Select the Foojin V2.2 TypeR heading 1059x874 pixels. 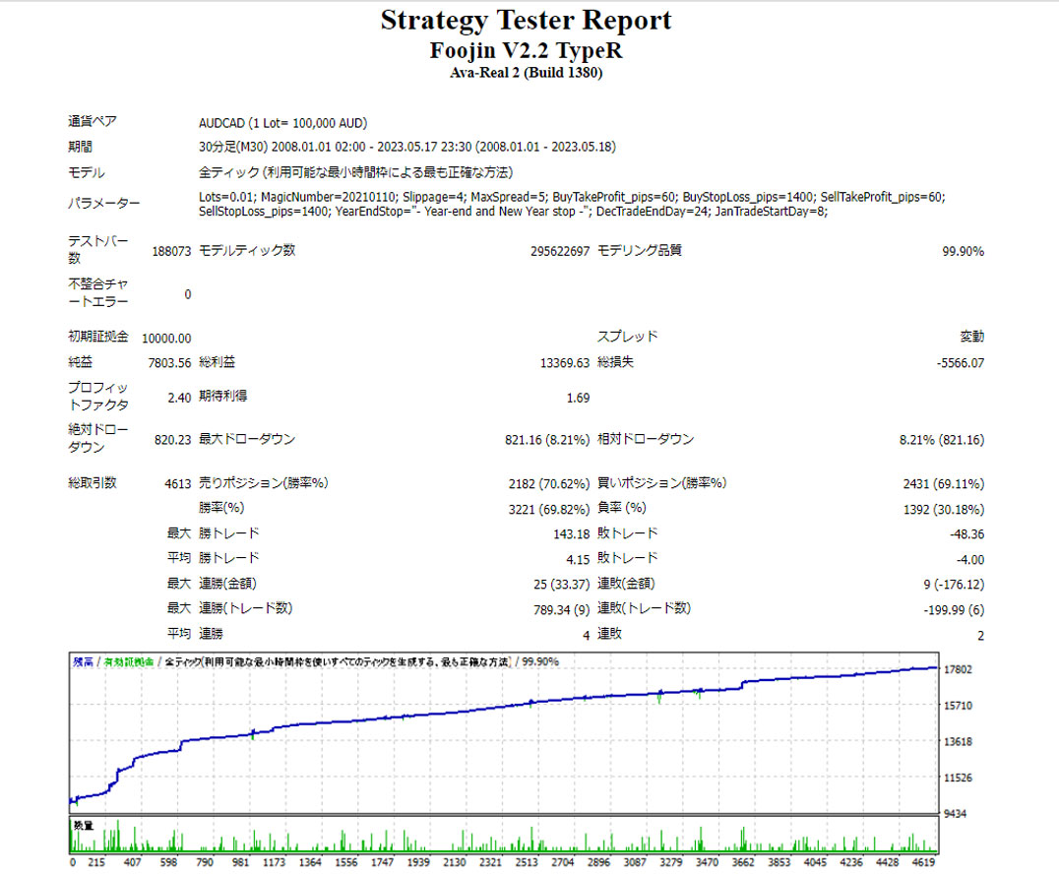click(527, 50)
